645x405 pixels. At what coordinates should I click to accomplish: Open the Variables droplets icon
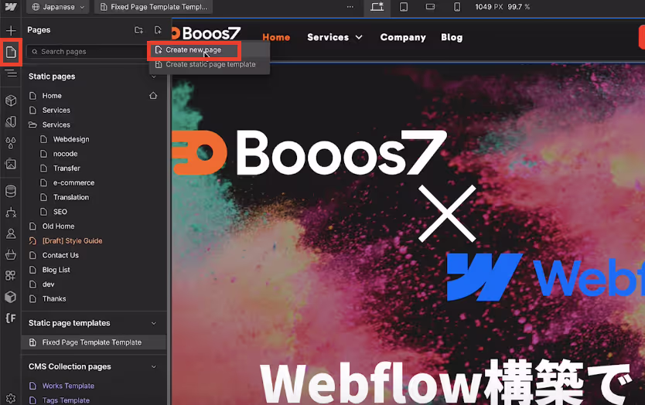coord(11,143)
